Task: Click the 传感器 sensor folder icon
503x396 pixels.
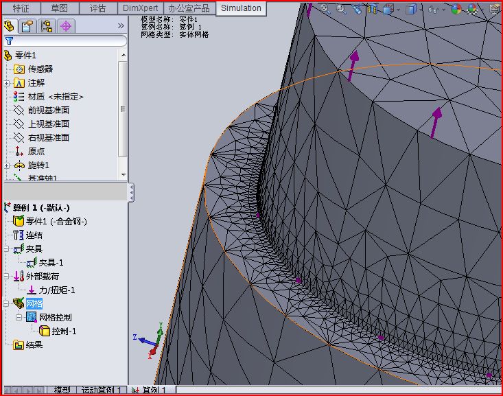Action: 19,69
